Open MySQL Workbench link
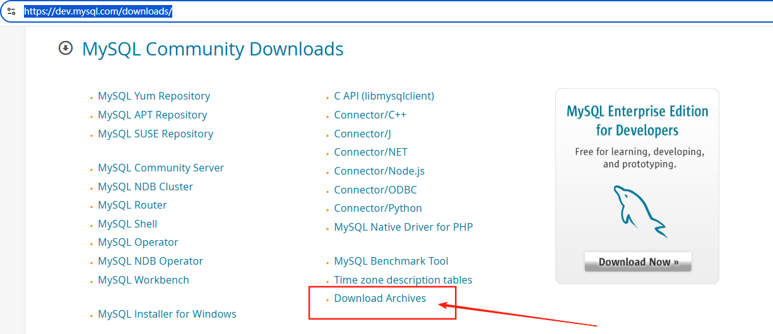Image resolution: width=773 pixels, height=334 pixels. (143, 280)
